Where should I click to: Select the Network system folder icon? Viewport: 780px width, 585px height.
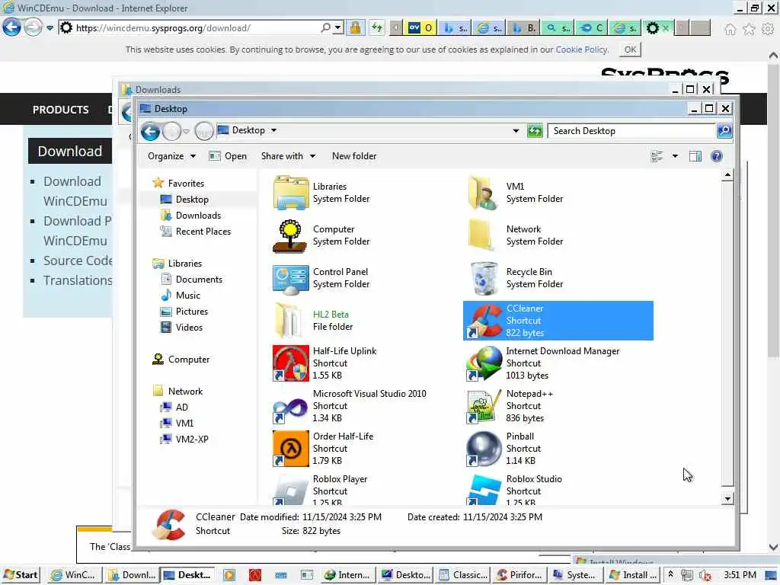click(481, 235)
